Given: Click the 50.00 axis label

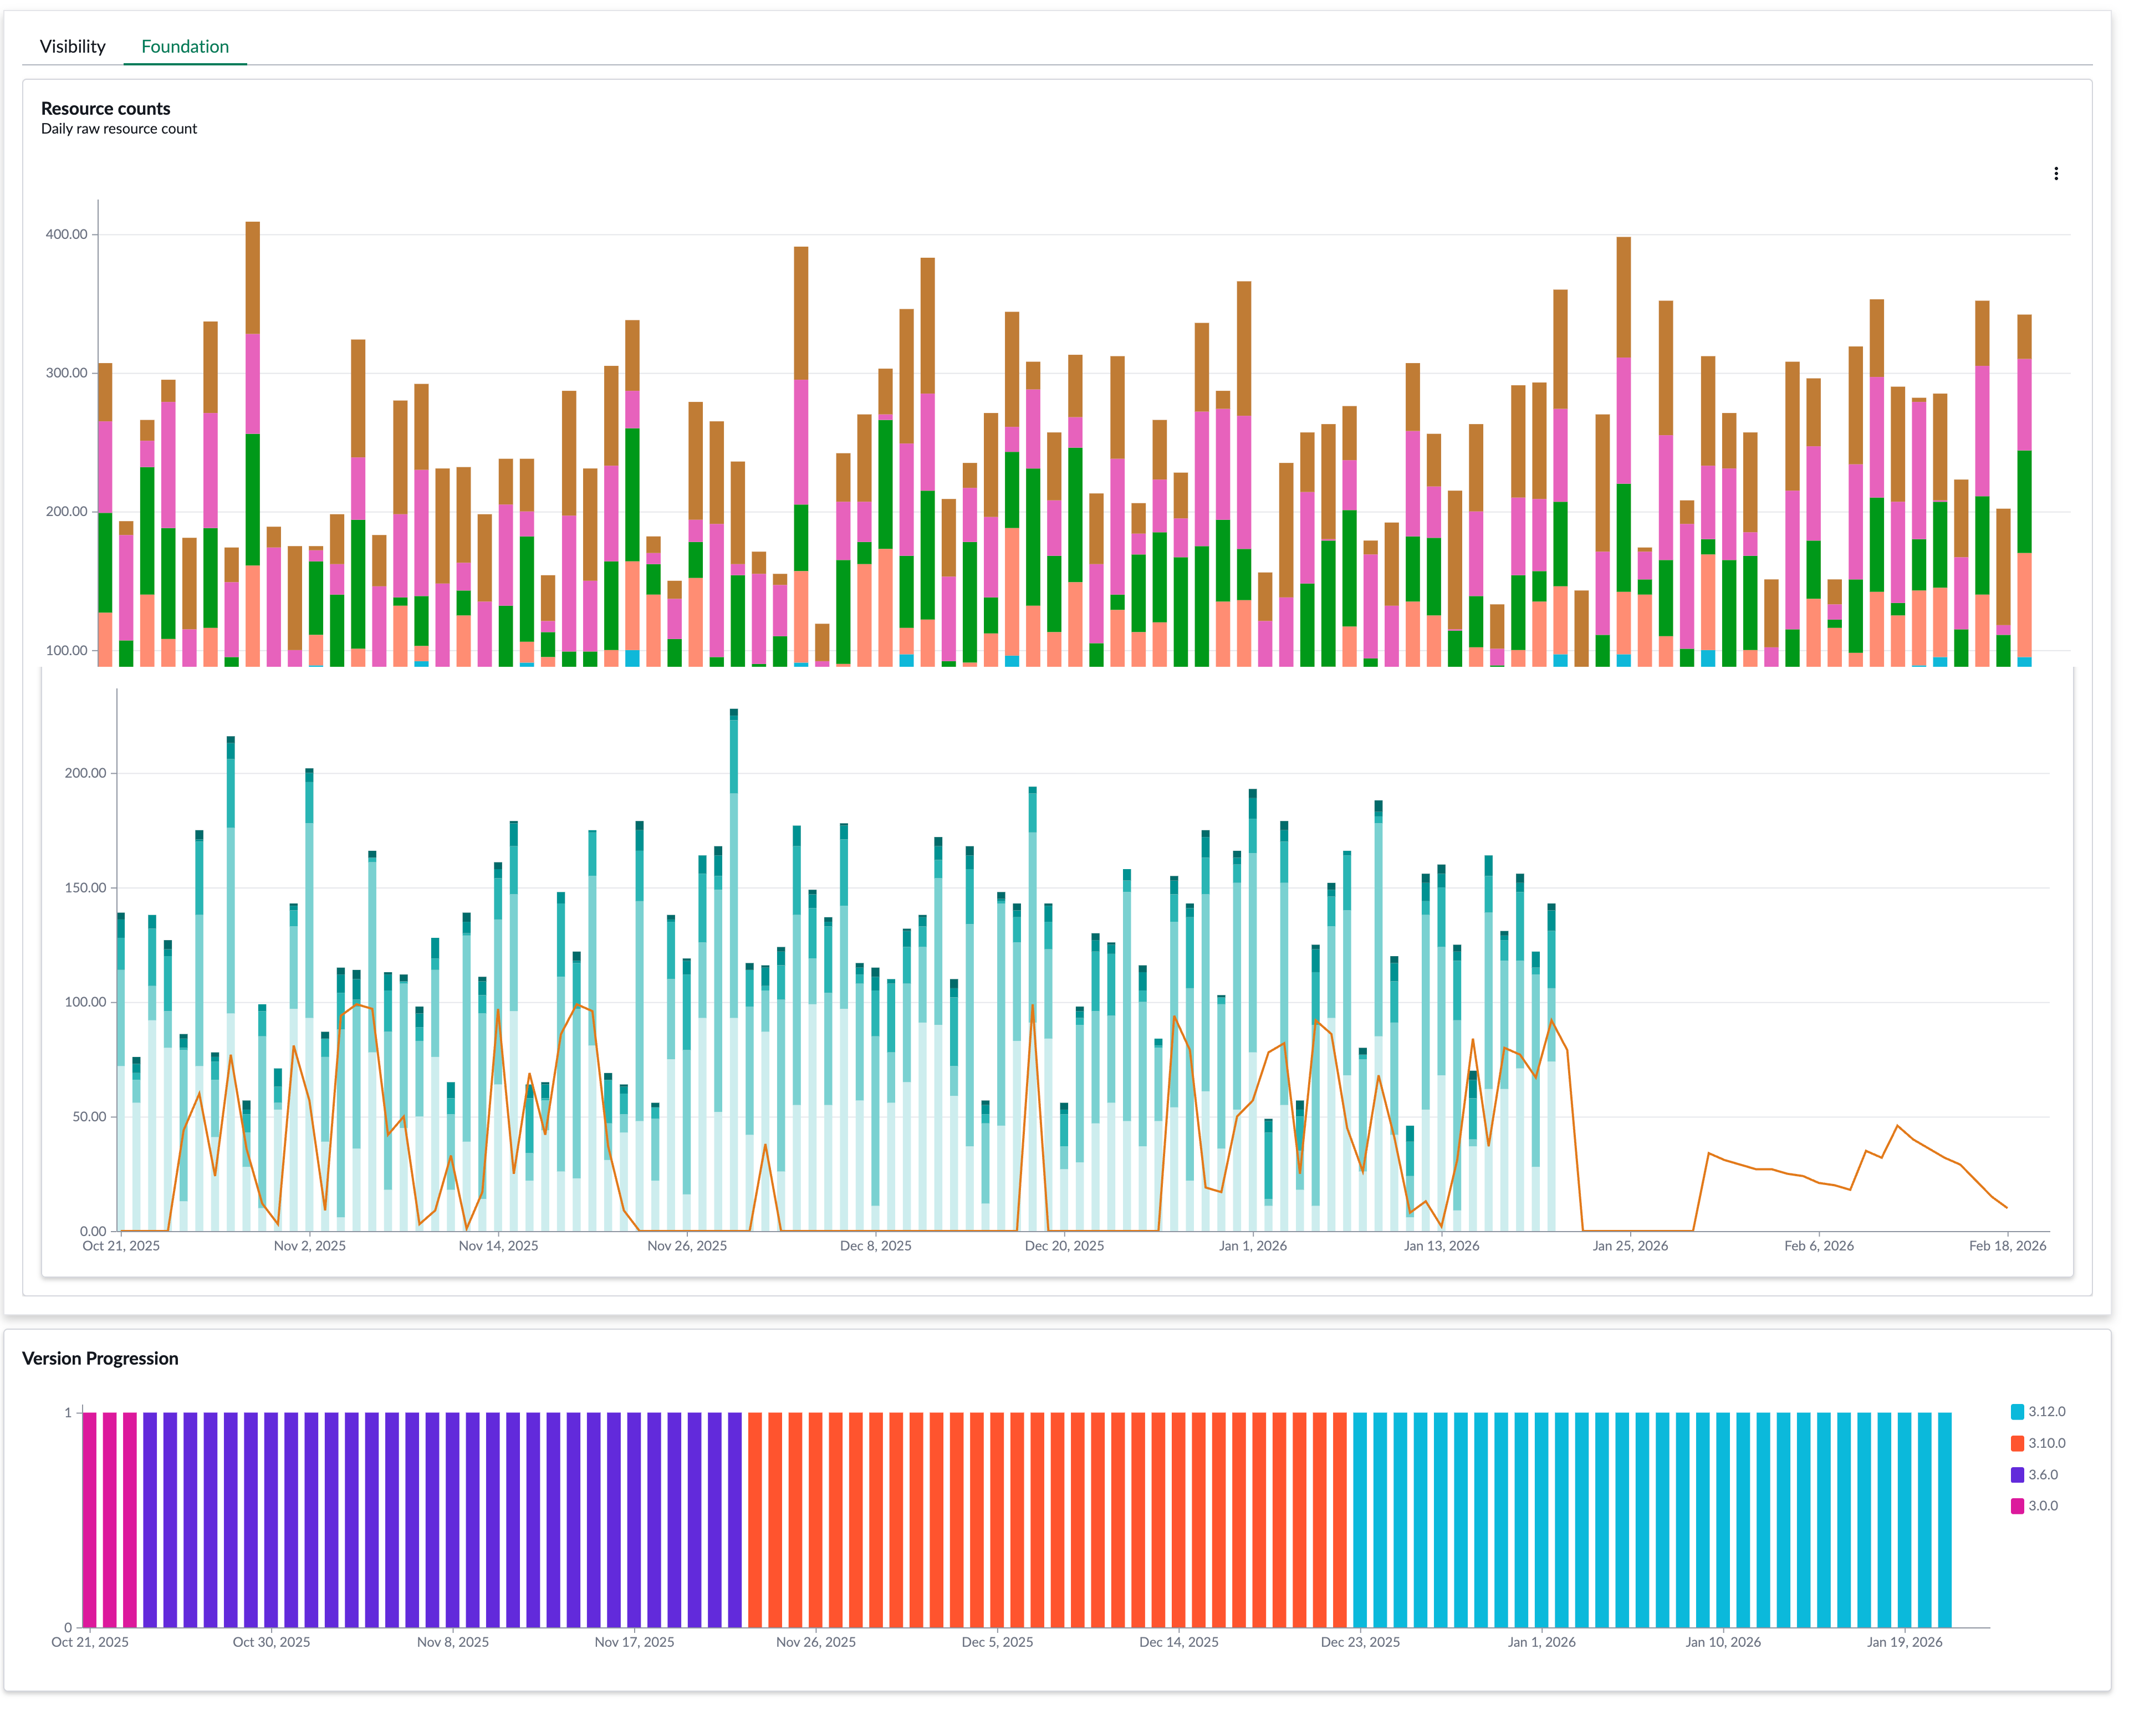Looking at the screenshot, I should [89, 1117].
